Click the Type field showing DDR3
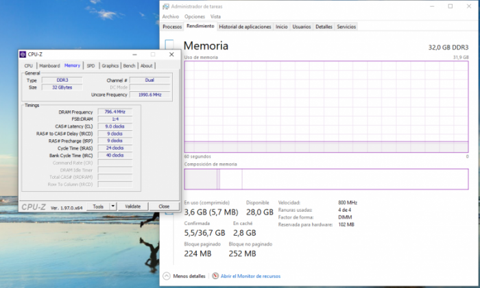The height and width of the screenshot is (288, 480). (62, 80)
